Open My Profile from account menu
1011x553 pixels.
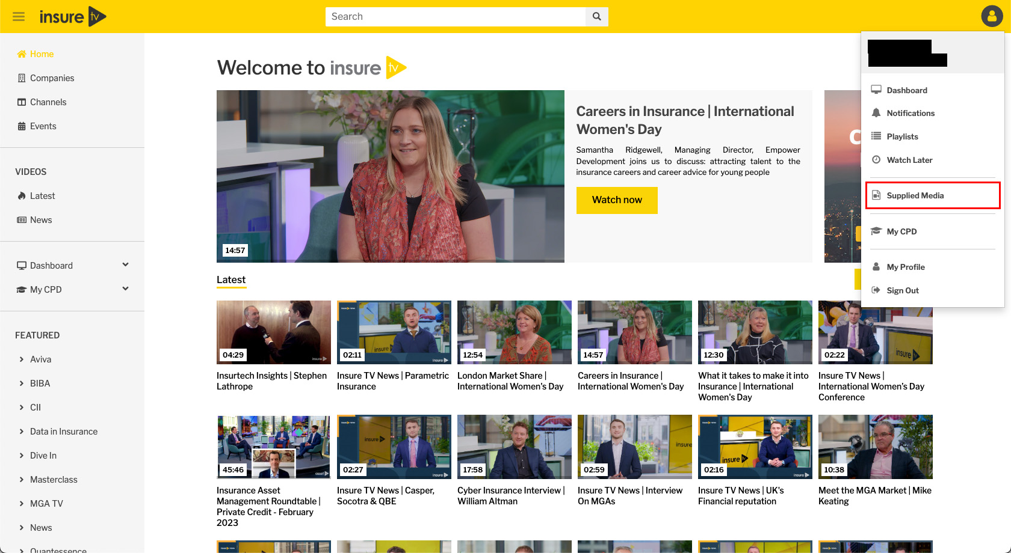[x=906, y=267]
